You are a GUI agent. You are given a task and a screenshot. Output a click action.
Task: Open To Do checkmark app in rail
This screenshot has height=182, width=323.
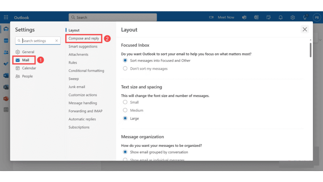pos(6,64)
